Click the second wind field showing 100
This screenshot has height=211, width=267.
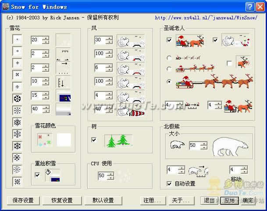[x=100, y=81]
